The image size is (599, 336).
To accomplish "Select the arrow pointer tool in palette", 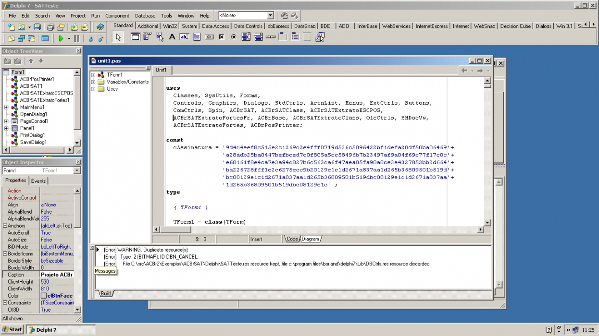I will 119,37.
